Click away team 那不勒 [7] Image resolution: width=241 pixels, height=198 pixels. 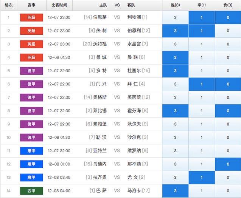pos(138,164)
